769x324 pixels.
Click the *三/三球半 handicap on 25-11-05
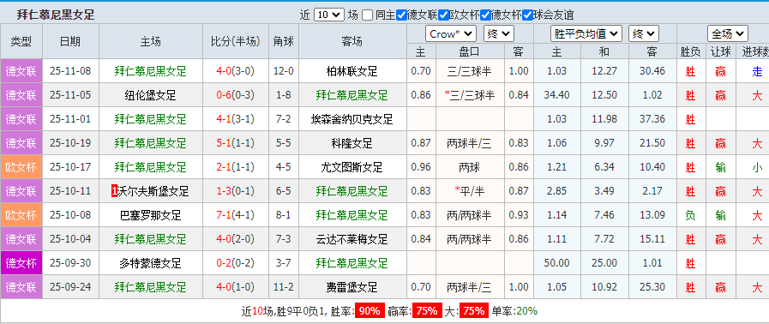[x=469, y=96]
